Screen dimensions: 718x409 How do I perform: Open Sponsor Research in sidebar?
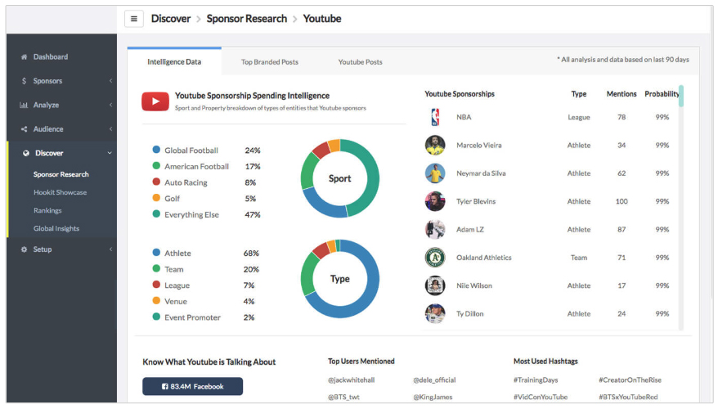click(x=61, y=174)
